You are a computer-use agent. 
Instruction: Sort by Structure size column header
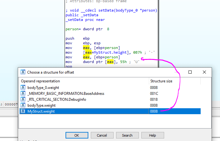(x=175, y=81)
